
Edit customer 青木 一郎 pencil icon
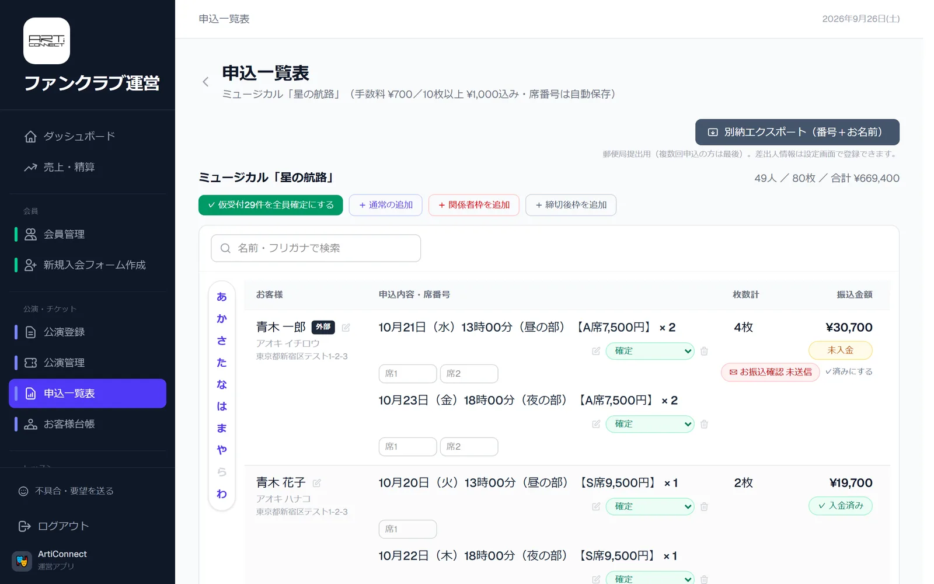(x=346, y=328)
